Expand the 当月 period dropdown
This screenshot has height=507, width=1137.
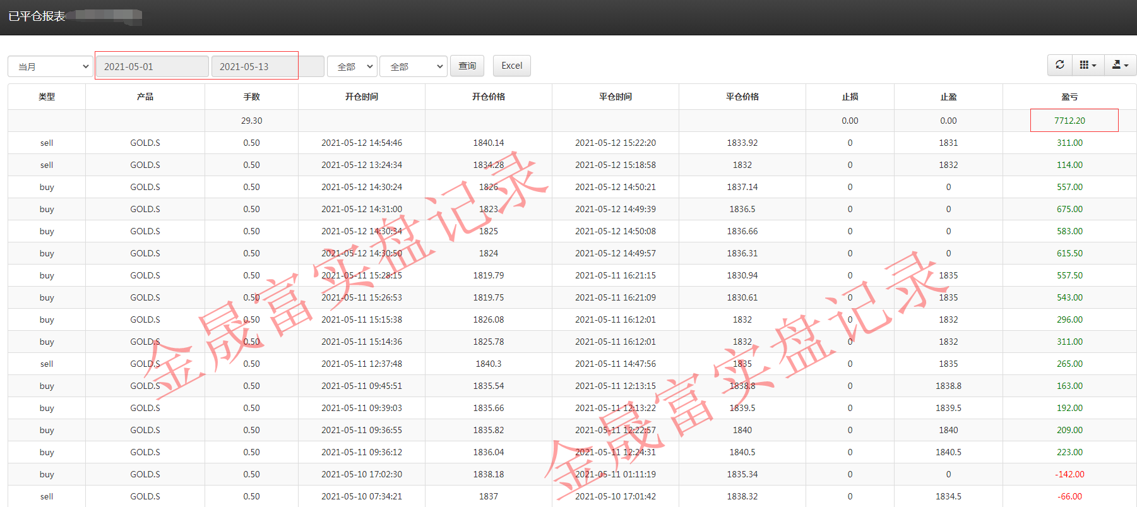(51, 66)
